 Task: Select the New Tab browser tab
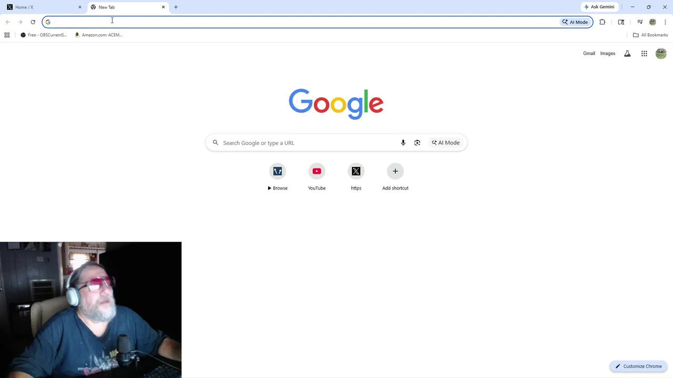click(128, 7)
